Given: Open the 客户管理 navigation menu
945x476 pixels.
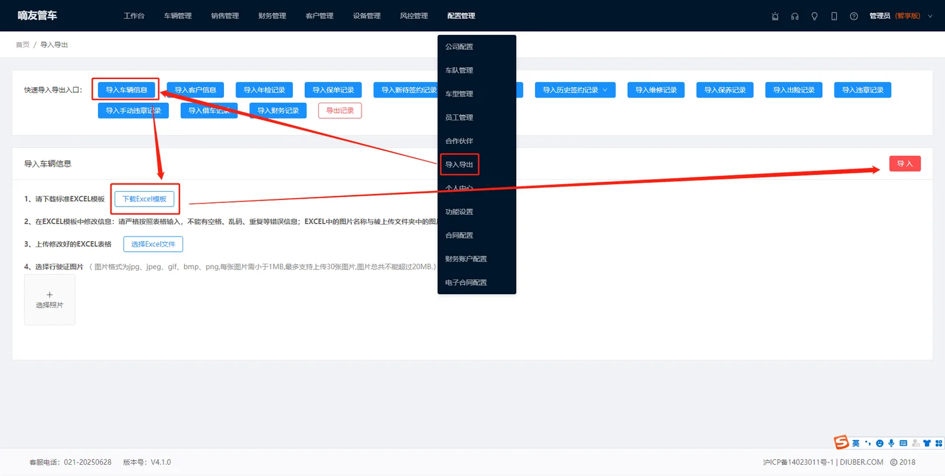Looking at the screenshot, I should [x=320, y=16].
